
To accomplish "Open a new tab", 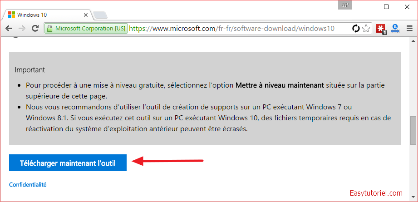I will point(100,15).
